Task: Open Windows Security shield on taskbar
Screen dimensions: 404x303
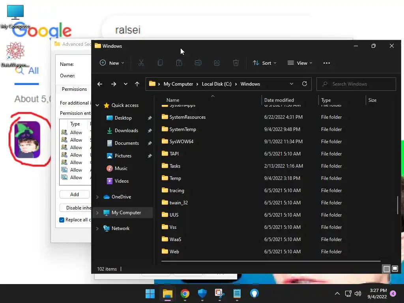Action: click(202, 294)
